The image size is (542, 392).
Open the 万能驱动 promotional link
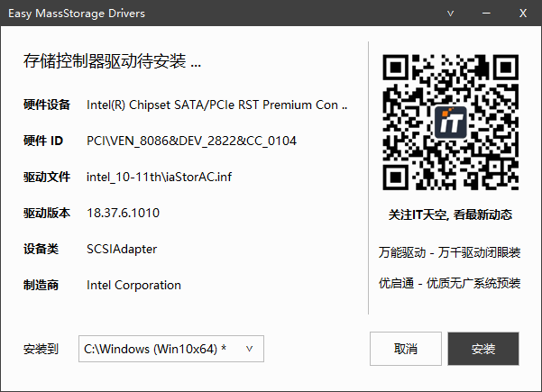point(449,253)
